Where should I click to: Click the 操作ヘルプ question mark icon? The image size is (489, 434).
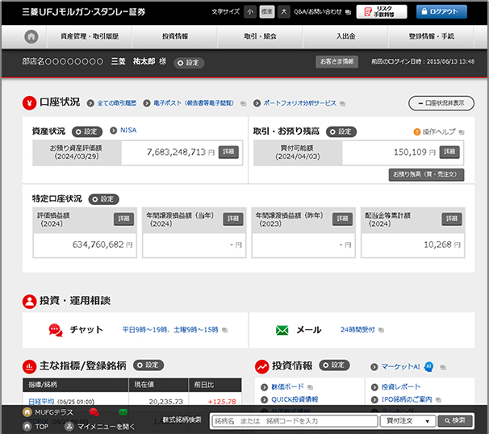pos(417,131)
